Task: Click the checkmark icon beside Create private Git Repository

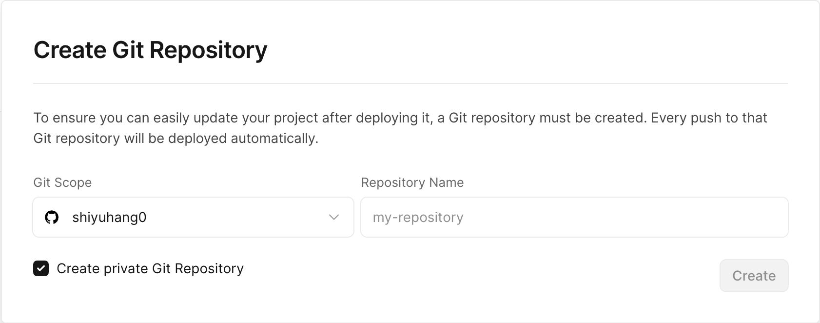Action: pos(41,268)
